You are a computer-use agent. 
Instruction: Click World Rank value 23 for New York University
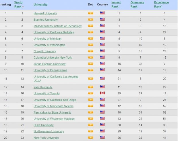22,138
